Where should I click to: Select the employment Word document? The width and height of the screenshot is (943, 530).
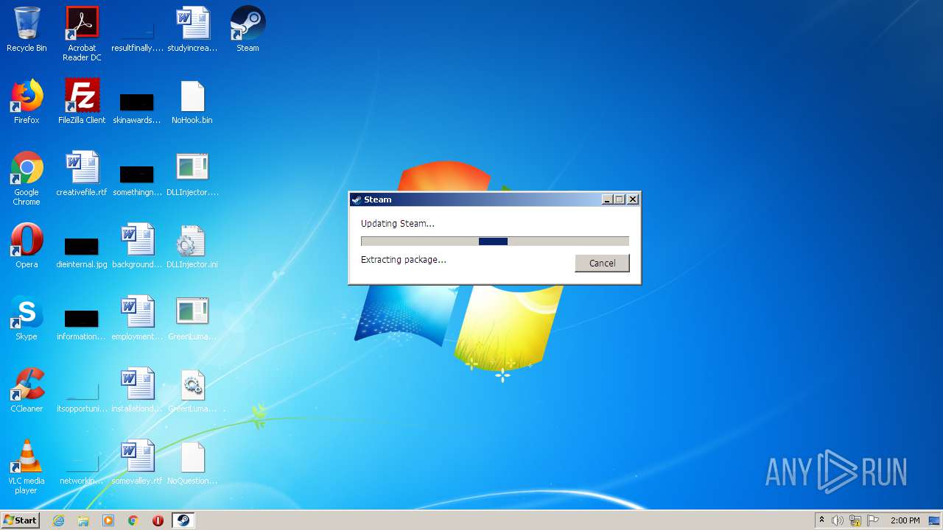click(x=137, y=318)
